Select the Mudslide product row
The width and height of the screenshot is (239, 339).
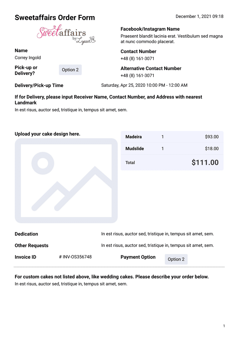[x=172, y=149]
